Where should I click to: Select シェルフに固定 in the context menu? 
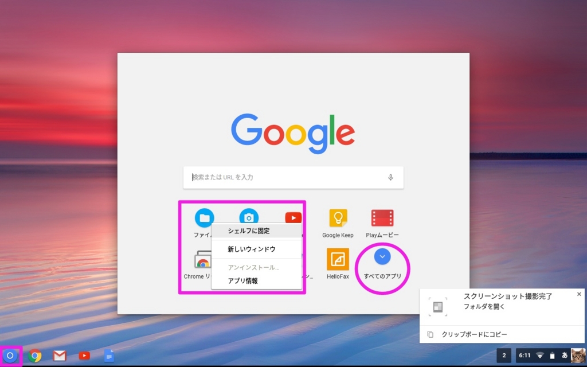pos(256,231)
